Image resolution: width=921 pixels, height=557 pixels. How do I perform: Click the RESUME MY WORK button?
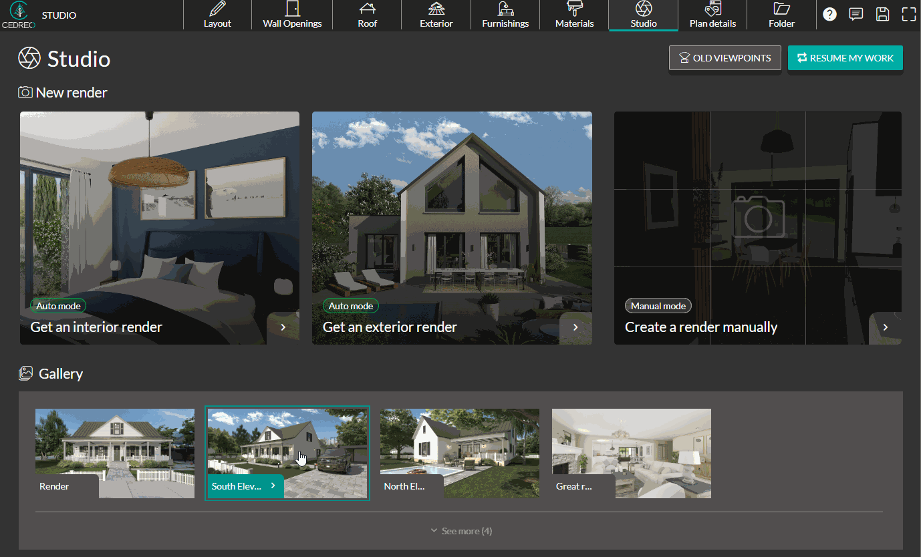845,58
